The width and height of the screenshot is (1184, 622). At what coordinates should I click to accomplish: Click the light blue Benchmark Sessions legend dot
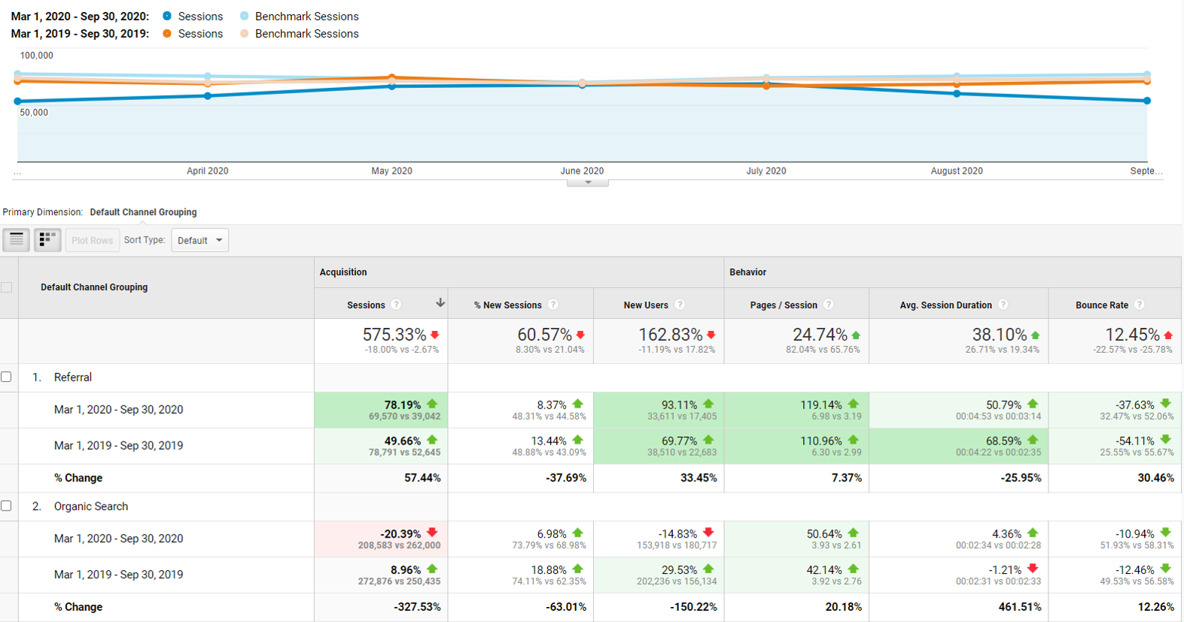coord(245,16)
